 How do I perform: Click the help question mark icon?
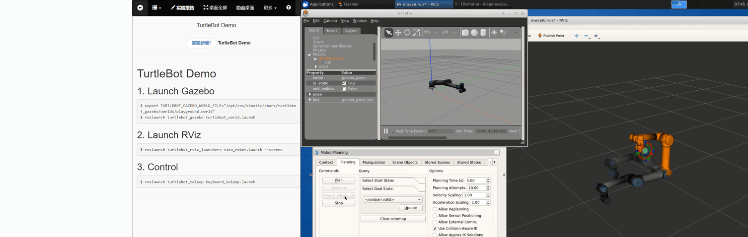pos(289,7)
